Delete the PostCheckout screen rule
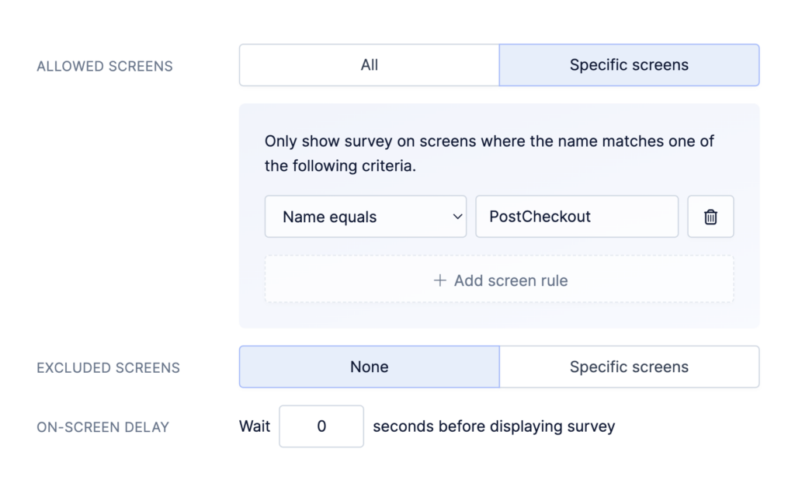The image size is (795, 494). 710,217
